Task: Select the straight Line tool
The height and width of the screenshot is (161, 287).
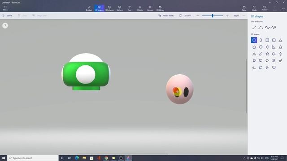Action: 254,28
